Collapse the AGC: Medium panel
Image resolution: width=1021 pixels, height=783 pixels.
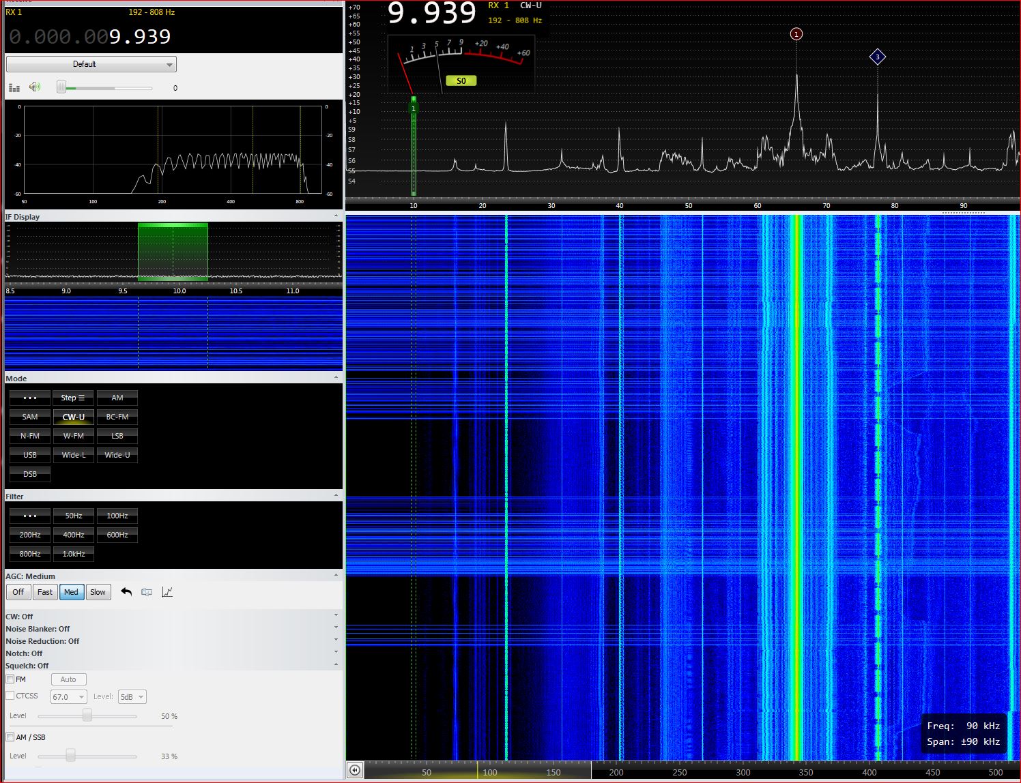(336, 576)
